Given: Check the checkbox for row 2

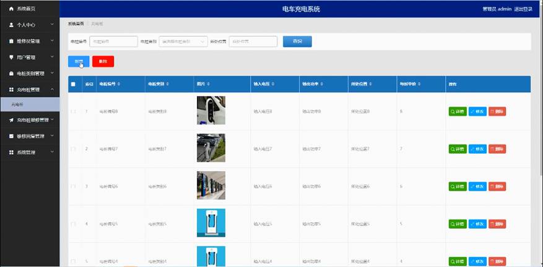Looking at the screenshot, I should click(73, 149).
